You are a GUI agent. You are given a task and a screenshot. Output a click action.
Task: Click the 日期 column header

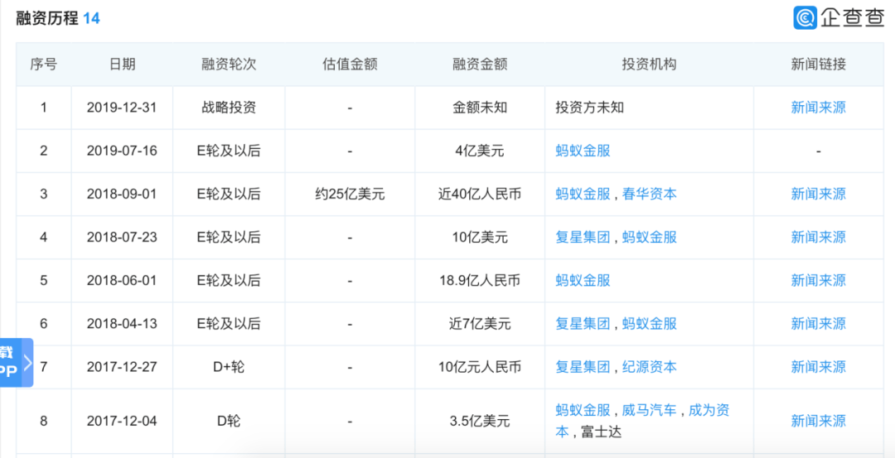pyautogui.click(x=122, y=65)
